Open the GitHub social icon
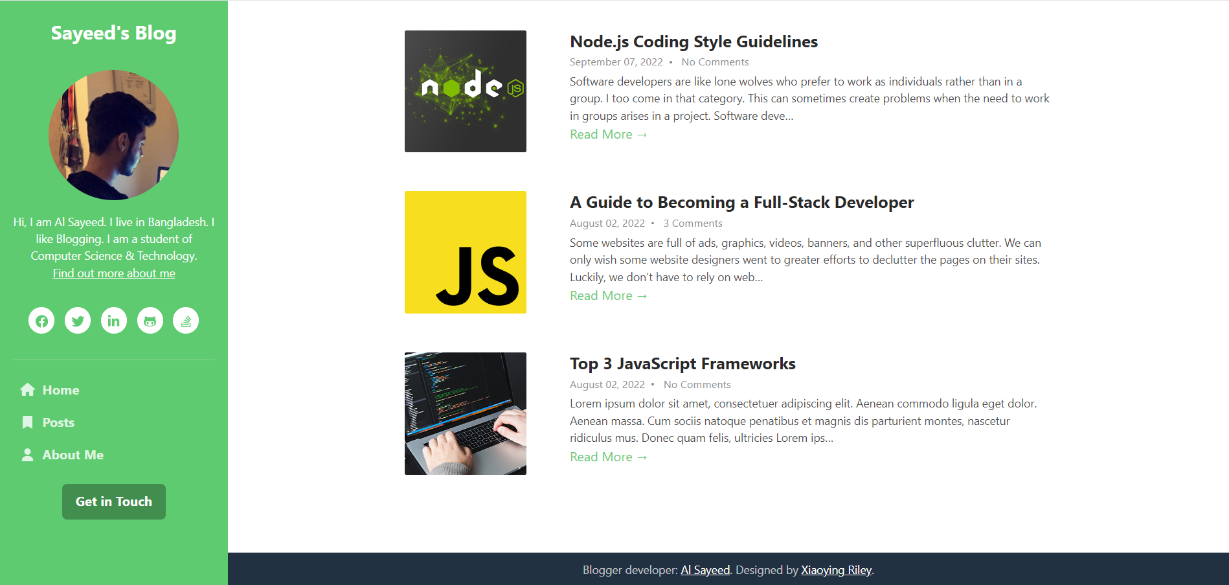 150,321
